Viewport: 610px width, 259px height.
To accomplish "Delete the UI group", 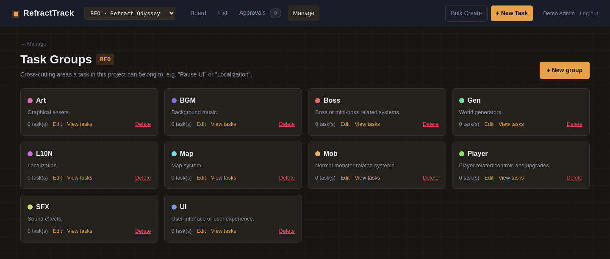I will [287, 231].
